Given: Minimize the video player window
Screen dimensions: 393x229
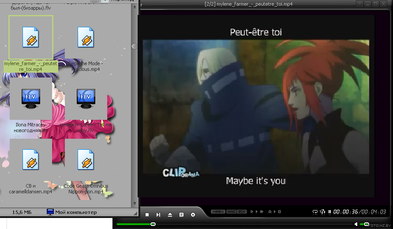Looking at the screenshot, I should pos(368,4).
